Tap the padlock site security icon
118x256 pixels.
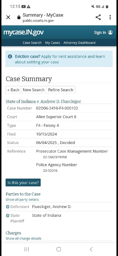(x=19, y=17)
